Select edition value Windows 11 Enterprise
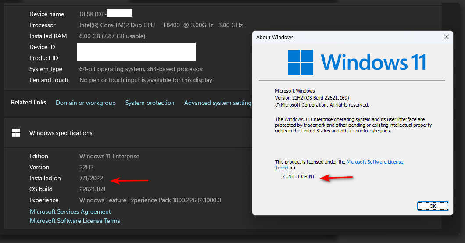The height and width of the screenshot is (243, 465). pyautogui.click(x=109, y=156)
